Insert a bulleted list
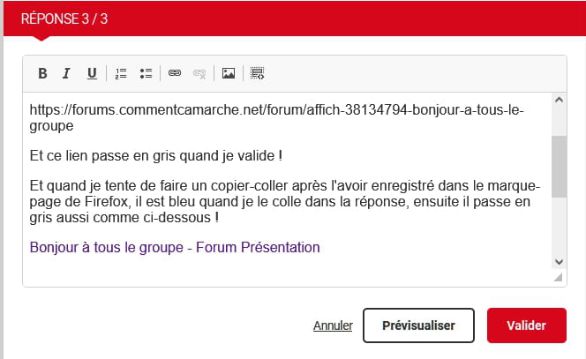 tap(146, 73)
